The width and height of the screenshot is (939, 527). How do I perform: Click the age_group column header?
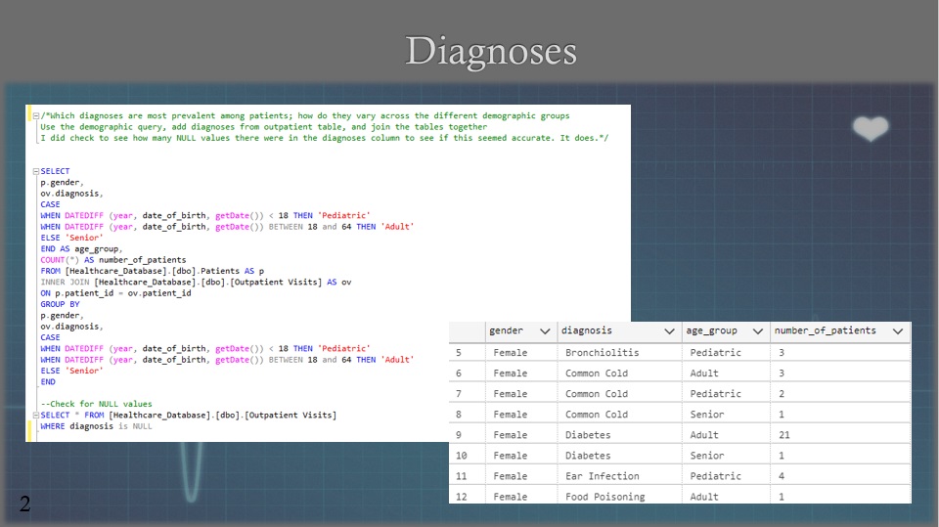(x=726, y=331)
